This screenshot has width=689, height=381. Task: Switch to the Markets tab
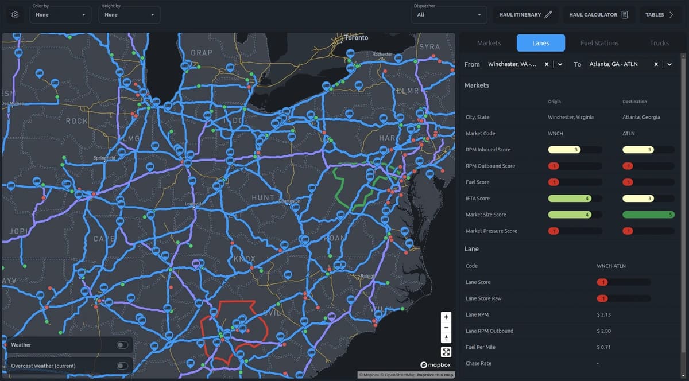[x=489, y=43]
